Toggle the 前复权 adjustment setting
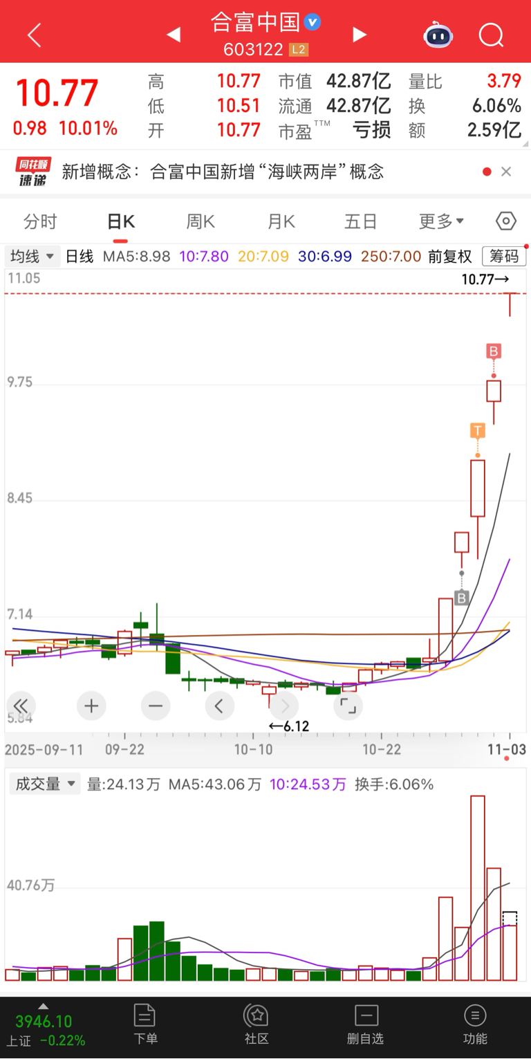531x1059 pixels. tap(450, 257)
